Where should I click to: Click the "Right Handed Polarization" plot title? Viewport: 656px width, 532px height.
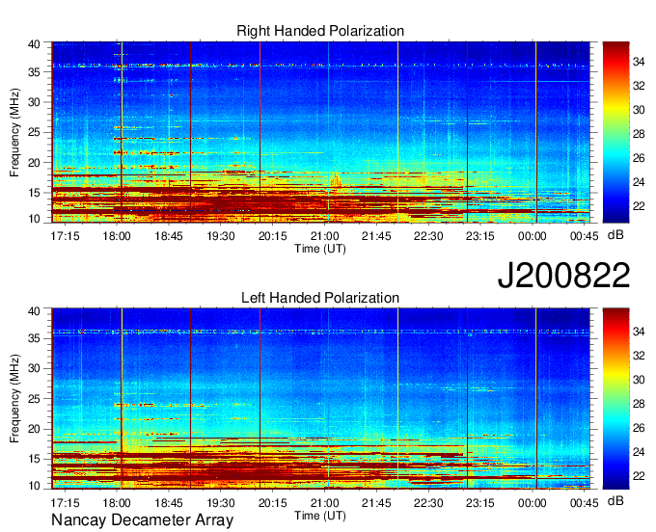(x=320, y=31)
